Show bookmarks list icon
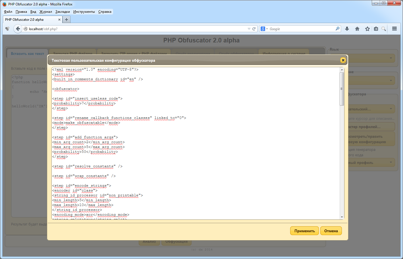 pos(376,29)
